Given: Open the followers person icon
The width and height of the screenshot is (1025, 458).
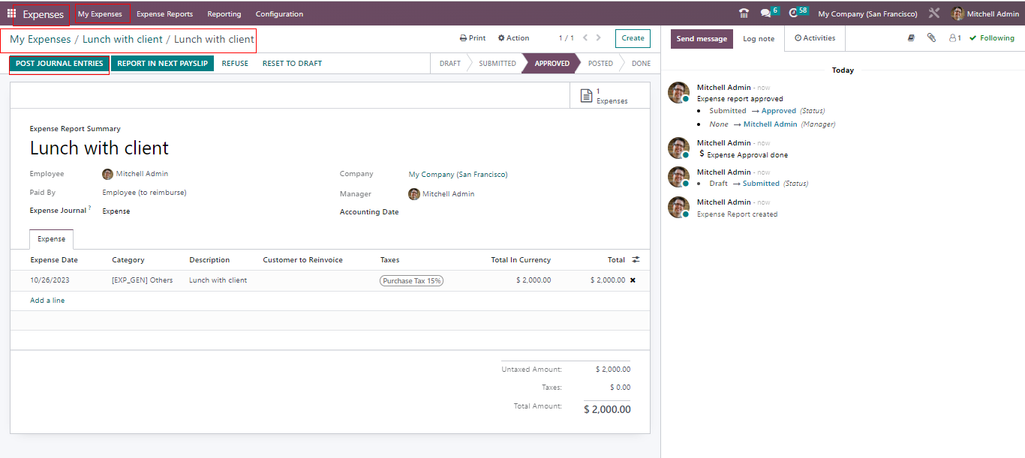Looking at the screenshot, I should pos(954,38).
